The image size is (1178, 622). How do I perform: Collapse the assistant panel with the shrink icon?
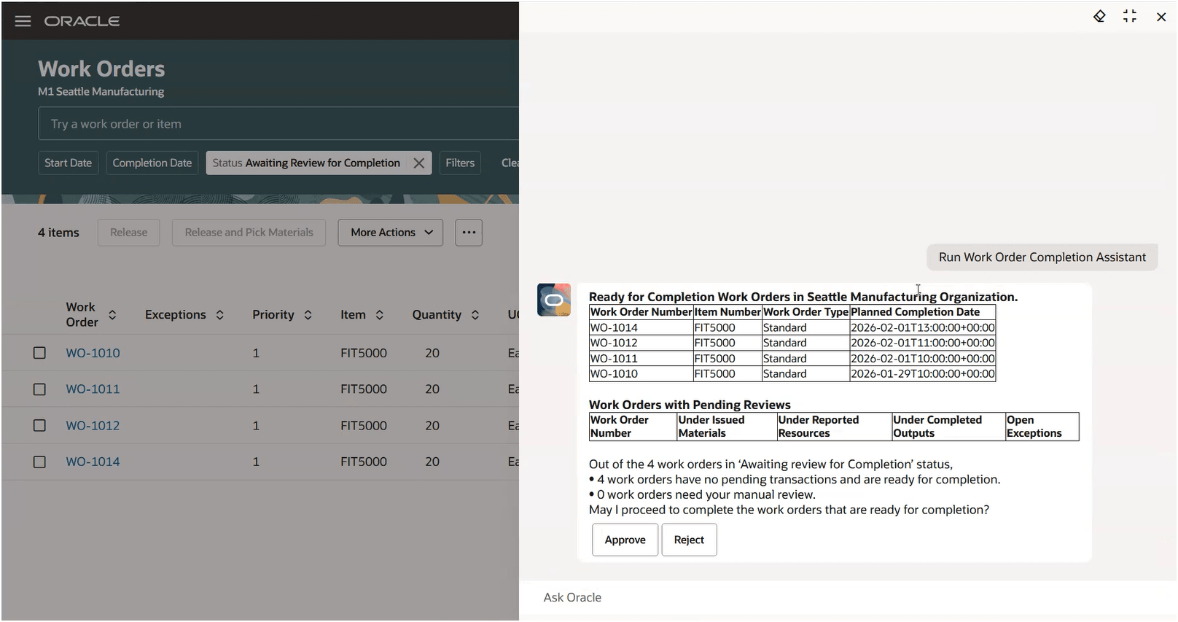click(x=1130, y=16)
